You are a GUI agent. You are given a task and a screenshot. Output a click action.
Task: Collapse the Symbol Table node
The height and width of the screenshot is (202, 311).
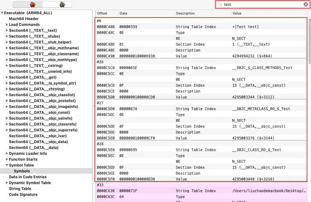point(7,165)
